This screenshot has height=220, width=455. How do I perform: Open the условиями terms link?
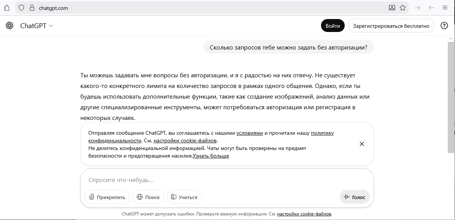[x=250, y=133]
